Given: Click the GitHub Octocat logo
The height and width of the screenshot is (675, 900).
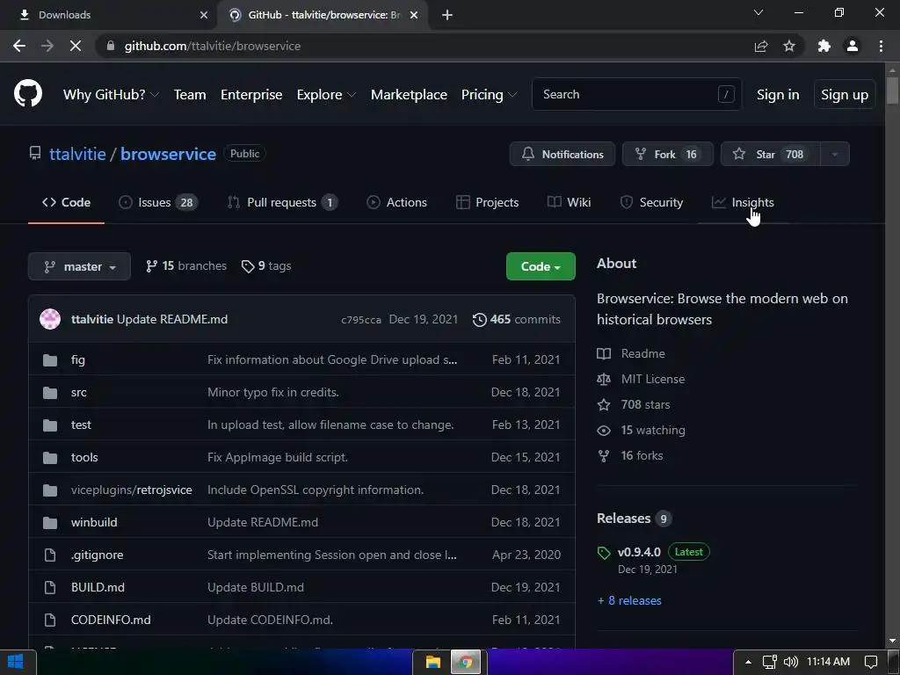Looking at the screenshot, I should pyautogui.click(x=28, y=93).
